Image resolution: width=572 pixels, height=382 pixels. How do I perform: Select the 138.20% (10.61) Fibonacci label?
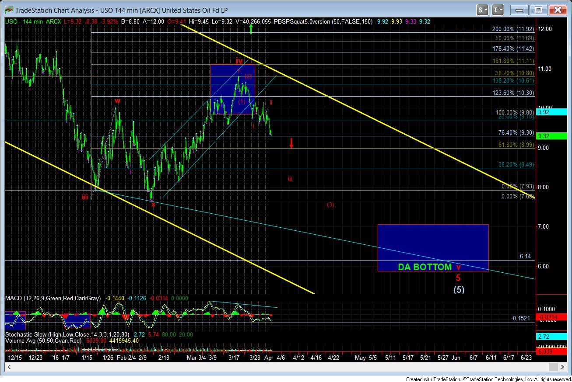(513, 81)
